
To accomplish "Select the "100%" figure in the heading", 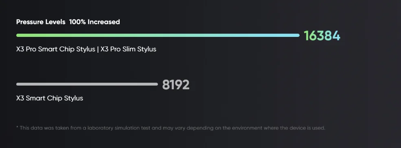I will [x=77, y=22].
